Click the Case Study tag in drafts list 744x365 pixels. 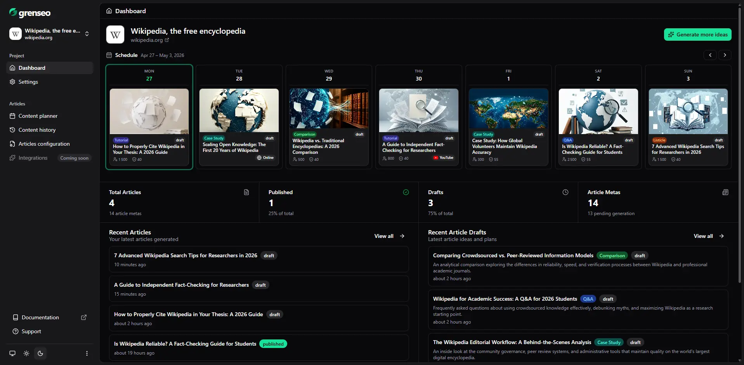[609, 343]
